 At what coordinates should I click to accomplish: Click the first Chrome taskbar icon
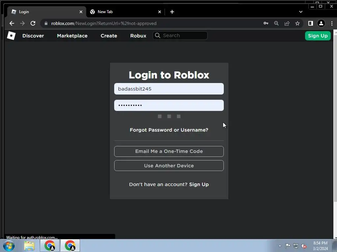click(50, 245)
